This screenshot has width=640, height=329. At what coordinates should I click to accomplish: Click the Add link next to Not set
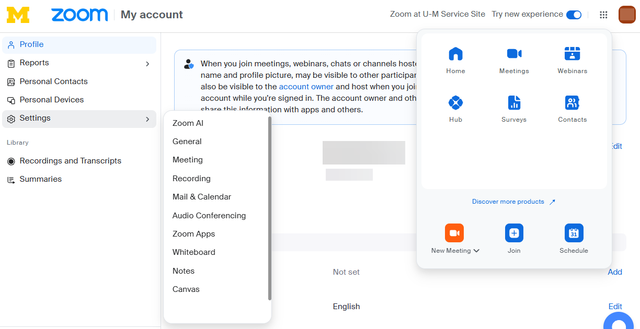(x=615, y=272)
